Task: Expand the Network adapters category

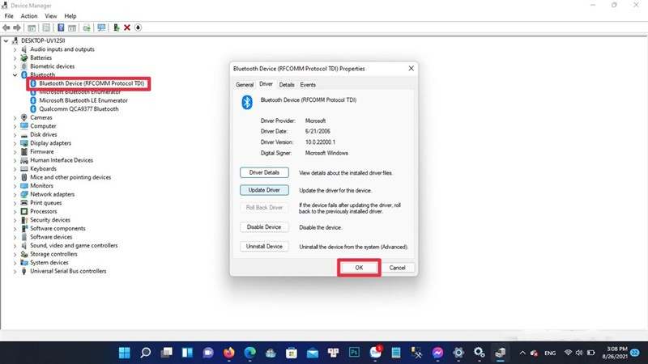Action: (16, 194)
